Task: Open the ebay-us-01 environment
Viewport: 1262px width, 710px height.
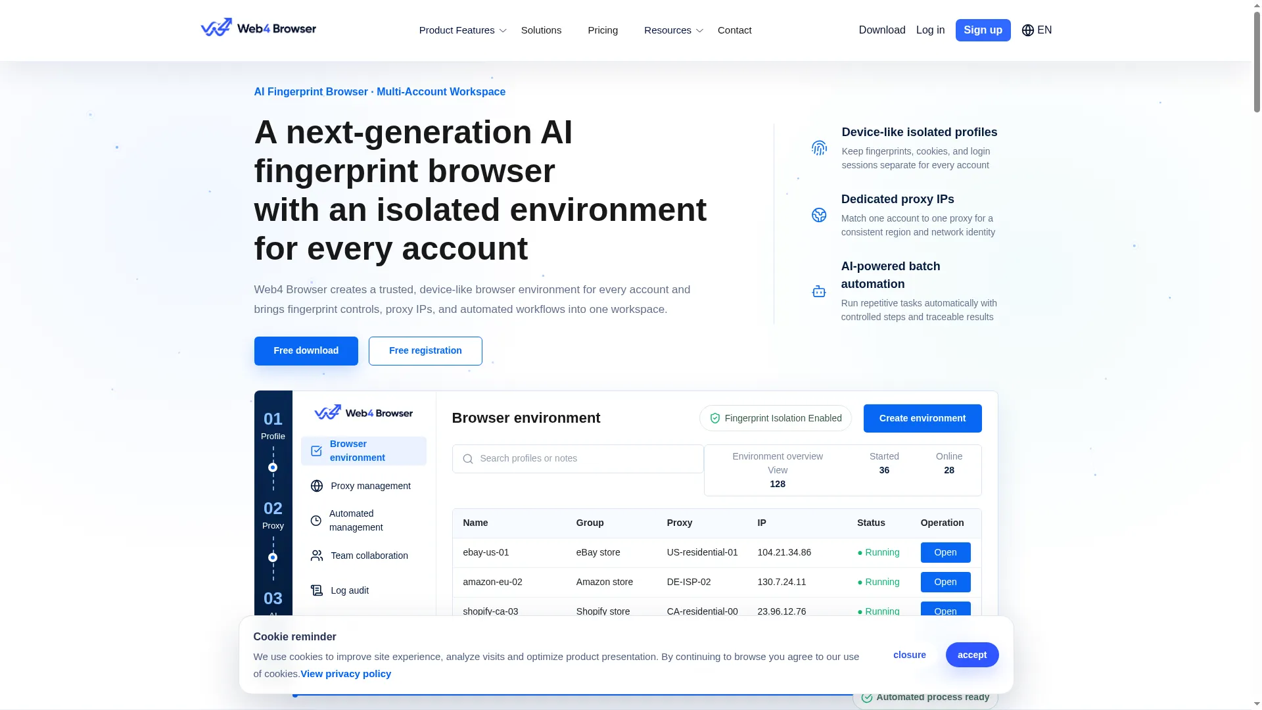Action: 945,553
